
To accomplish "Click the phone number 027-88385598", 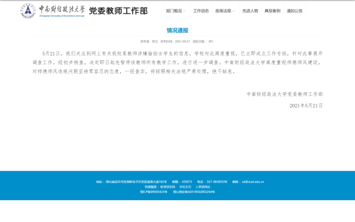I will click(217, 182).
